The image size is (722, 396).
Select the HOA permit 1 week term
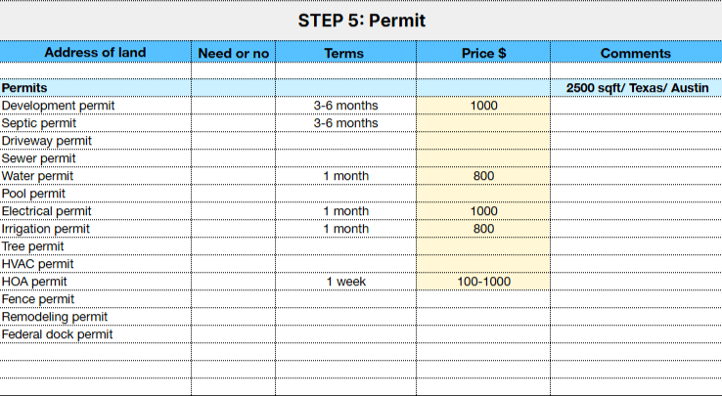click(345, 282)
